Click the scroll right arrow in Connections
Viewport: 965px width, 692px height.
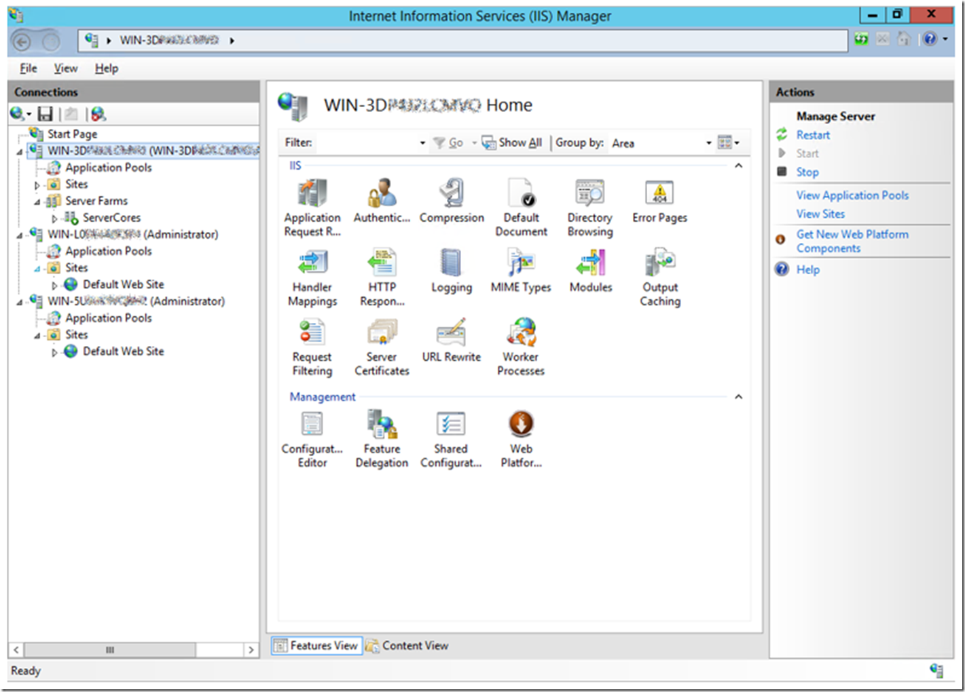(x=251, y=650)
